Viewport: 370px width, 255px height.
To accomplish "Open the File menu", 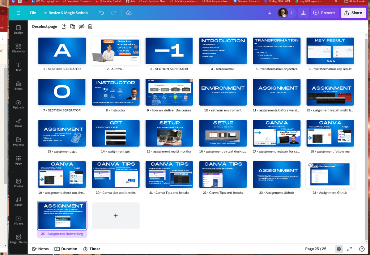I will [33, 13].
